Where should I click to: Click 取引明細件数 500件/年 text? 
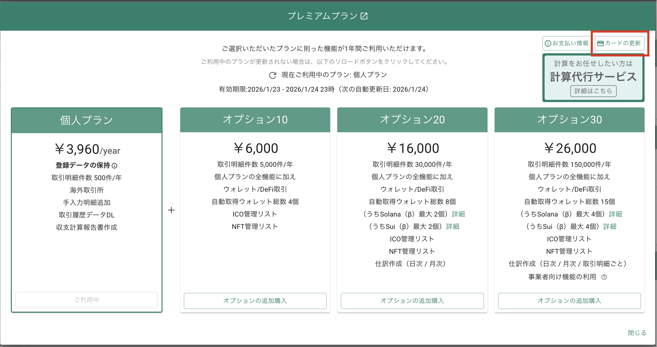pos(87,178)
